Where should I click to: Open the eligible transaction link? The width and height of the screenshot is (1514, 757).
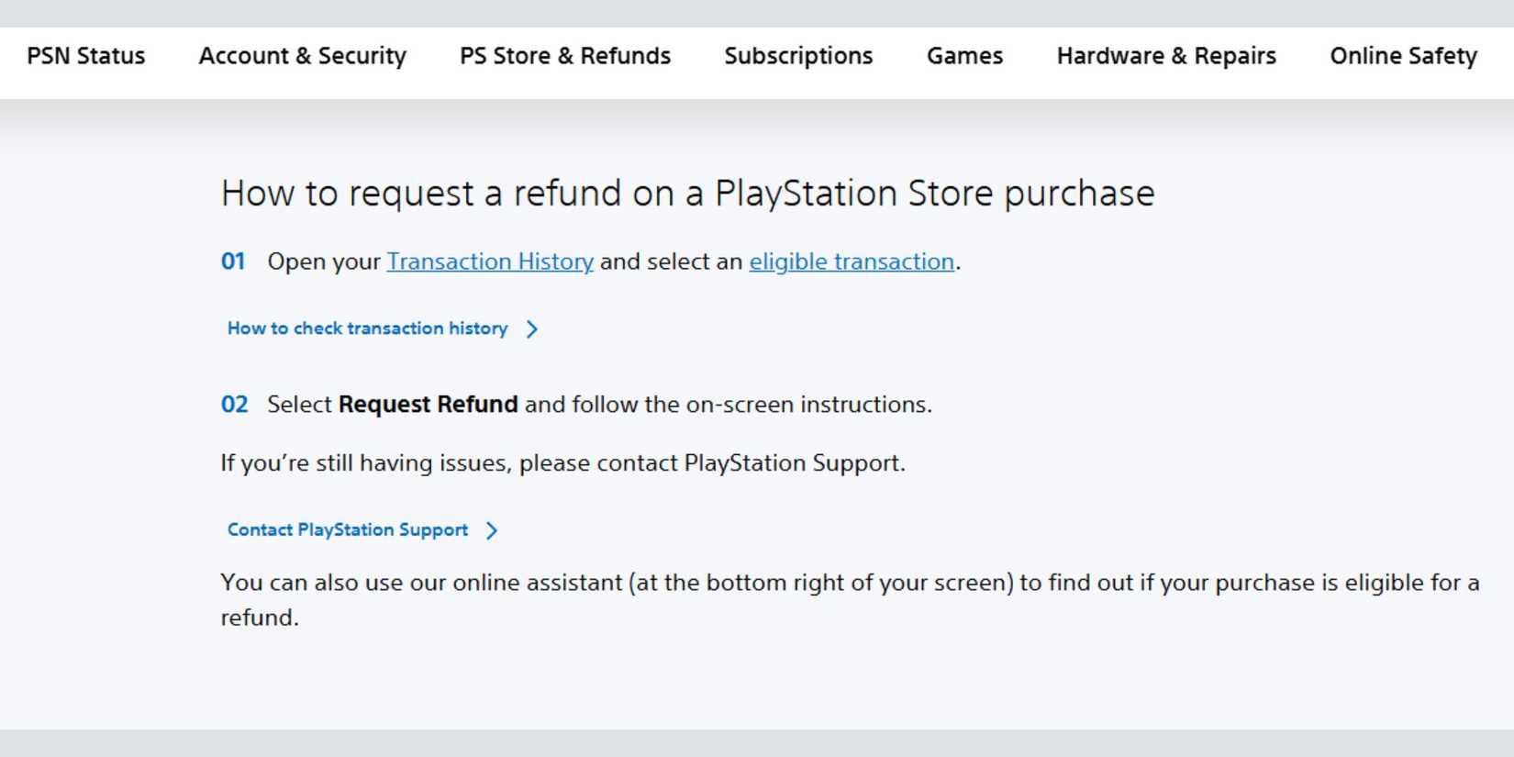[x=852, y=262]
